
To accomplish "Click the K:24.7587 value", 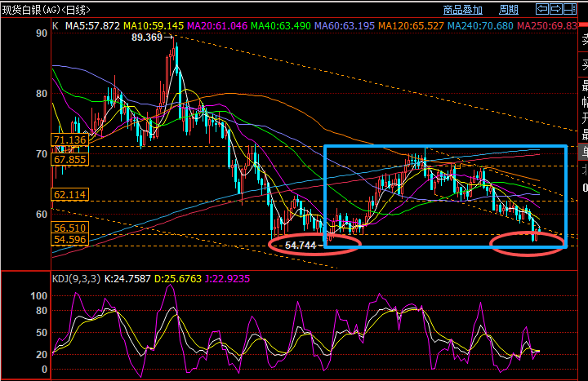I will pyautogui.click(x=127, y=279).
